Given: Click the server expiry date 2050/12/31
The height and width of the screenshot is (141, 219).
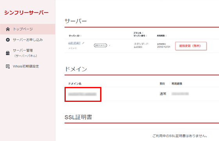Looking at the screenshot, I should 163,47.
